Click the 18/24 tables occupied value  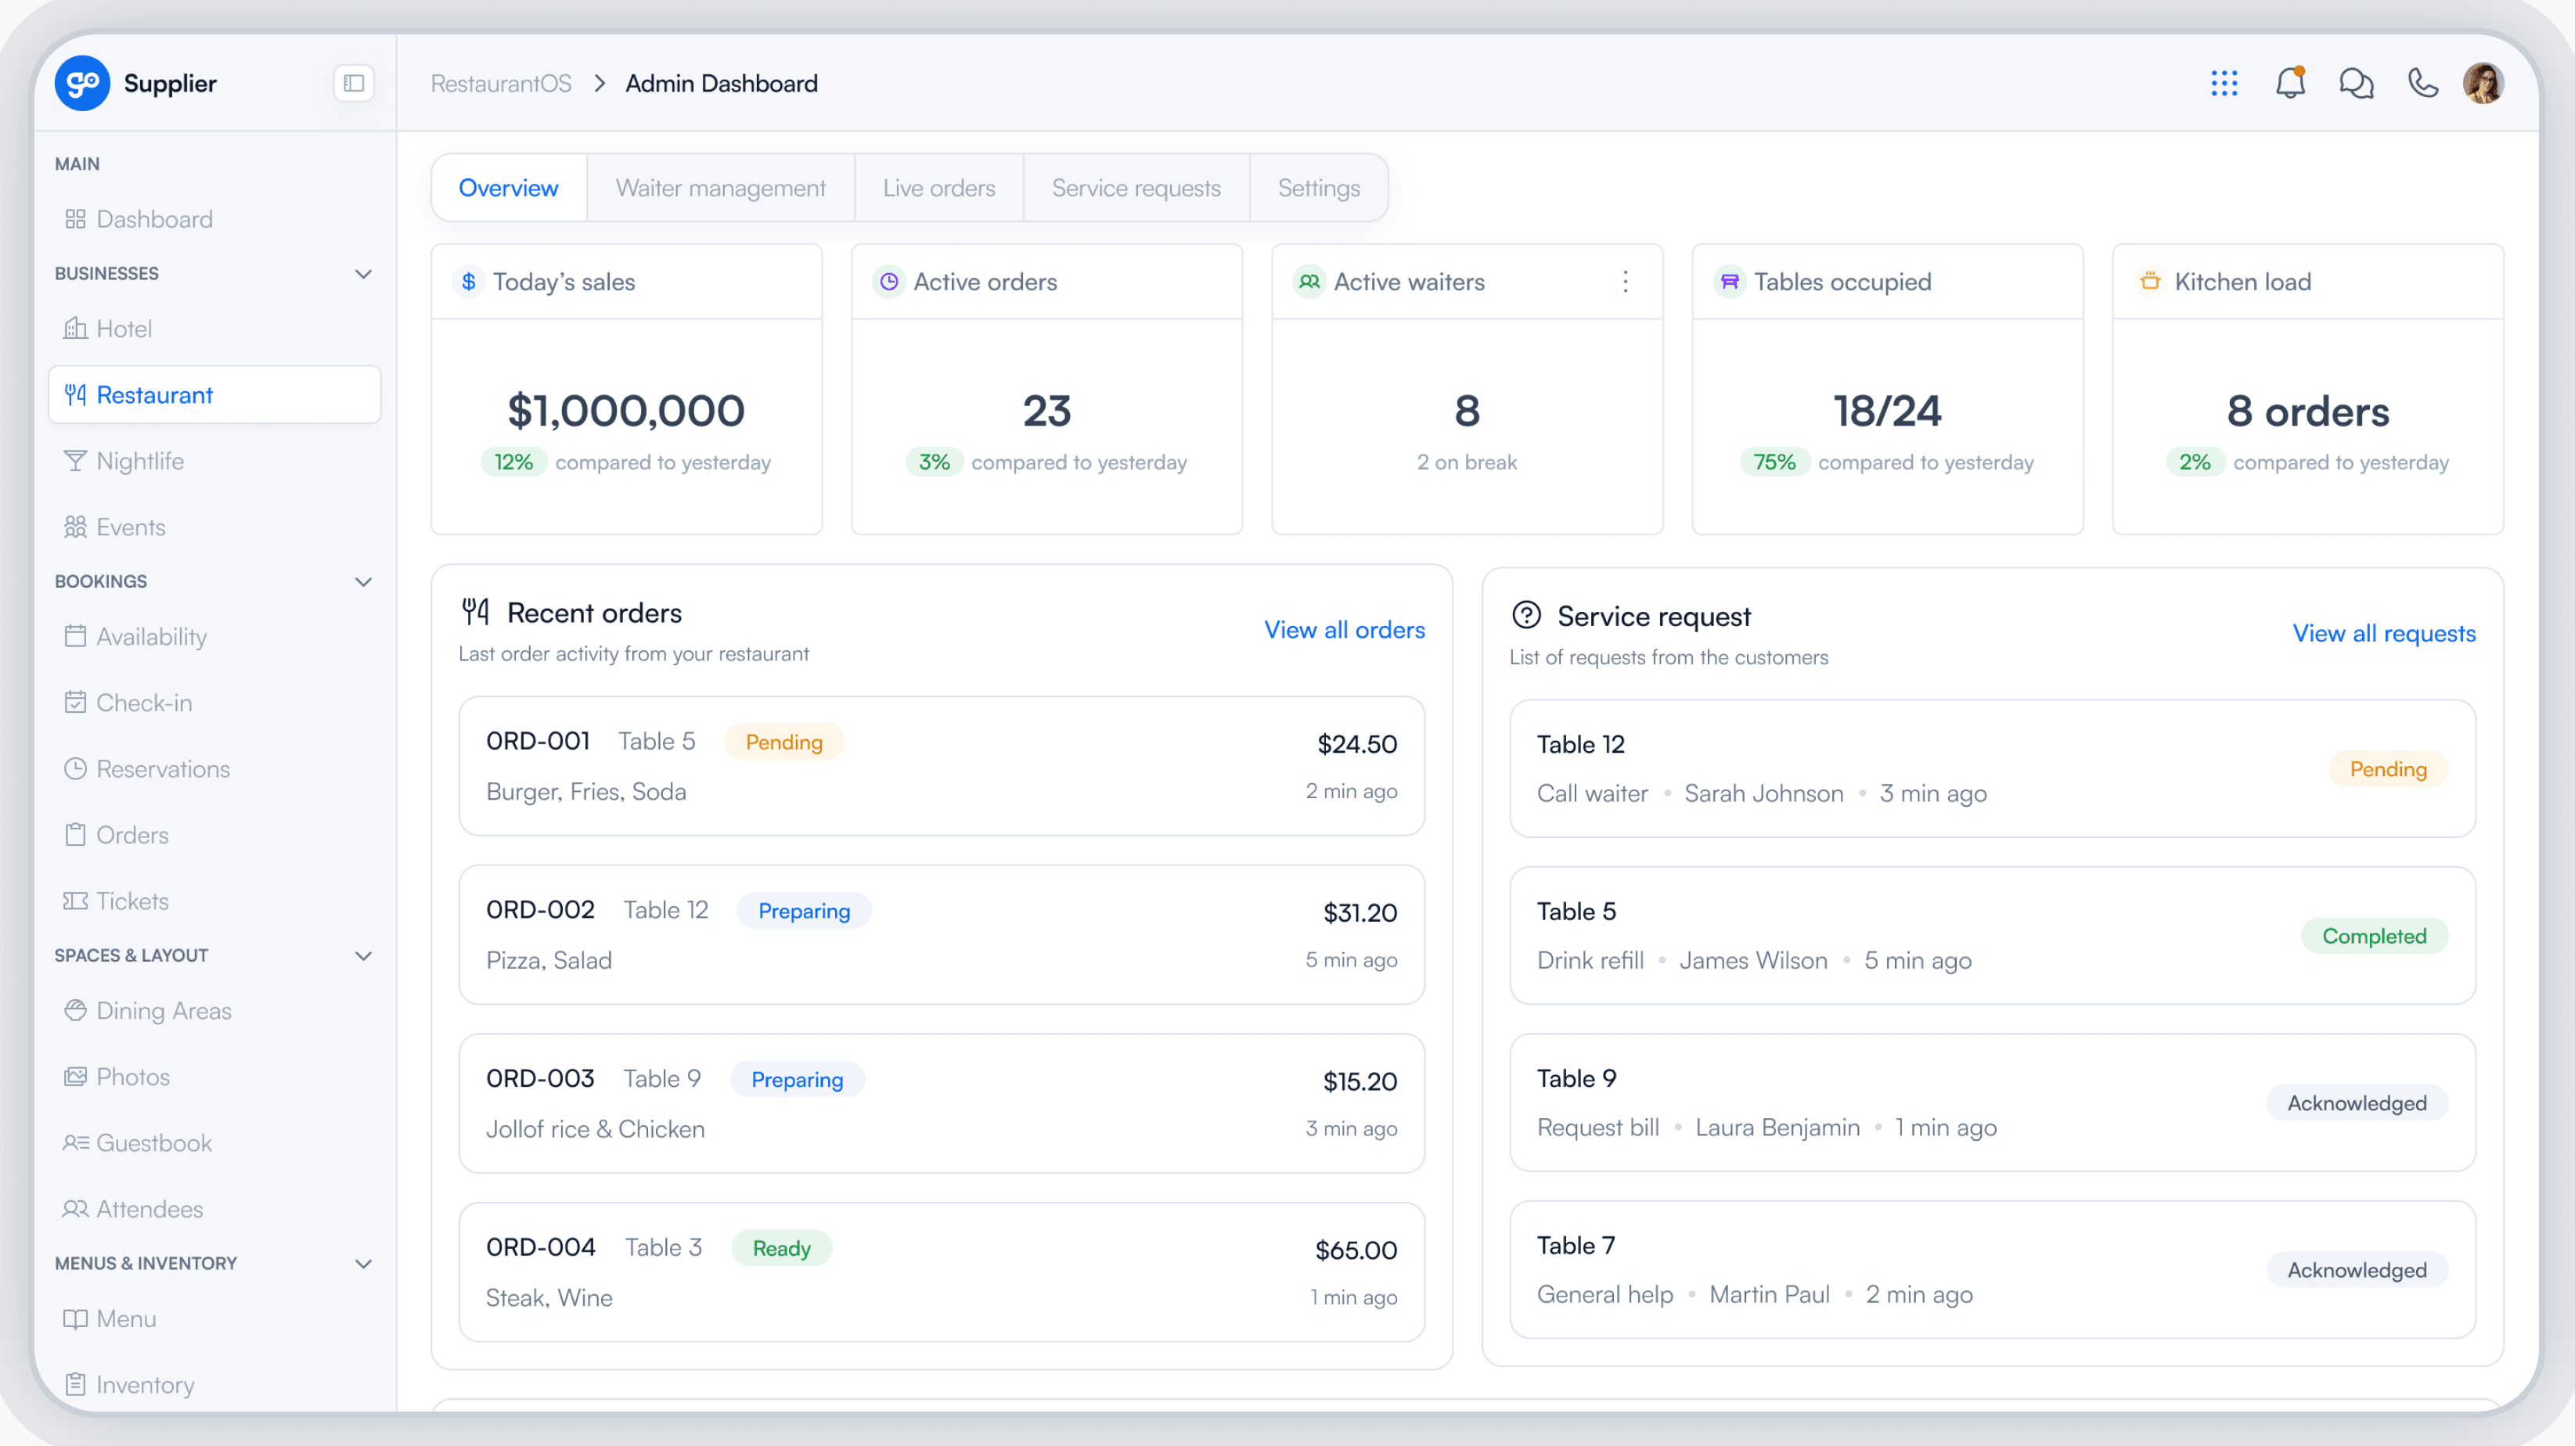(x=1887, y=411)
